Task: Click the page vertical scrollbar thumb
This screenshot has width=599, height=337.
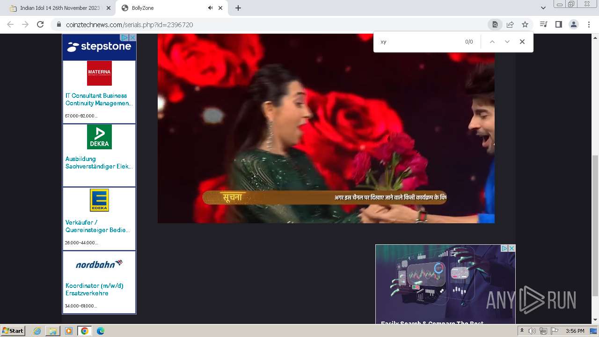Action: [x=595, y=226]
